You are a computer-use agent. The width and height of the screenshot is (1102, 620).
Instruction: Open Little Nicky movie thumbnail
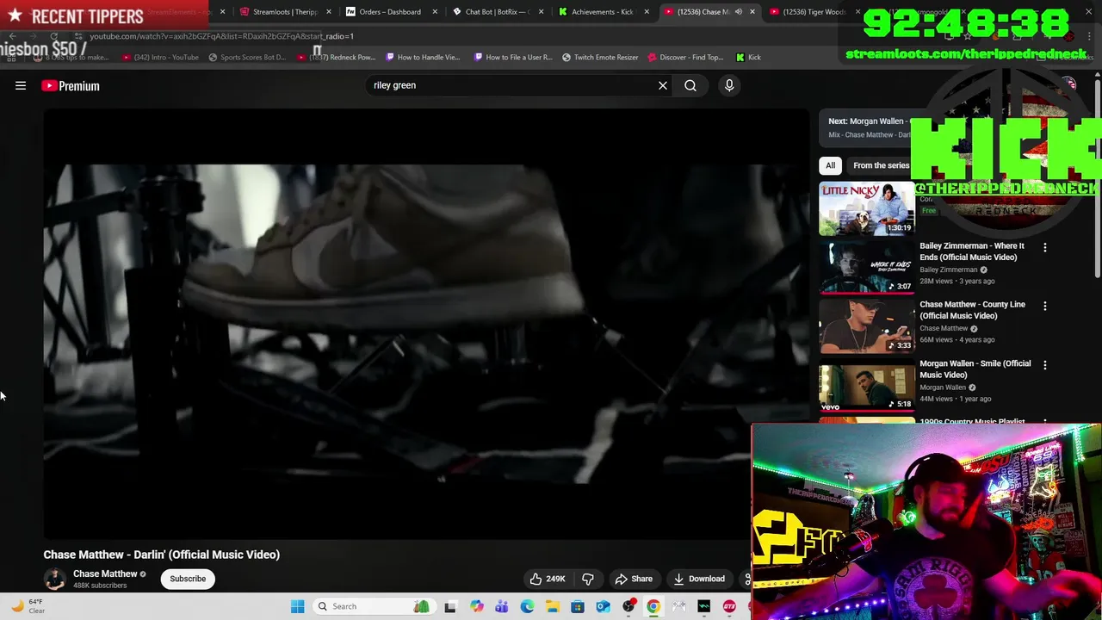point(867,208)
